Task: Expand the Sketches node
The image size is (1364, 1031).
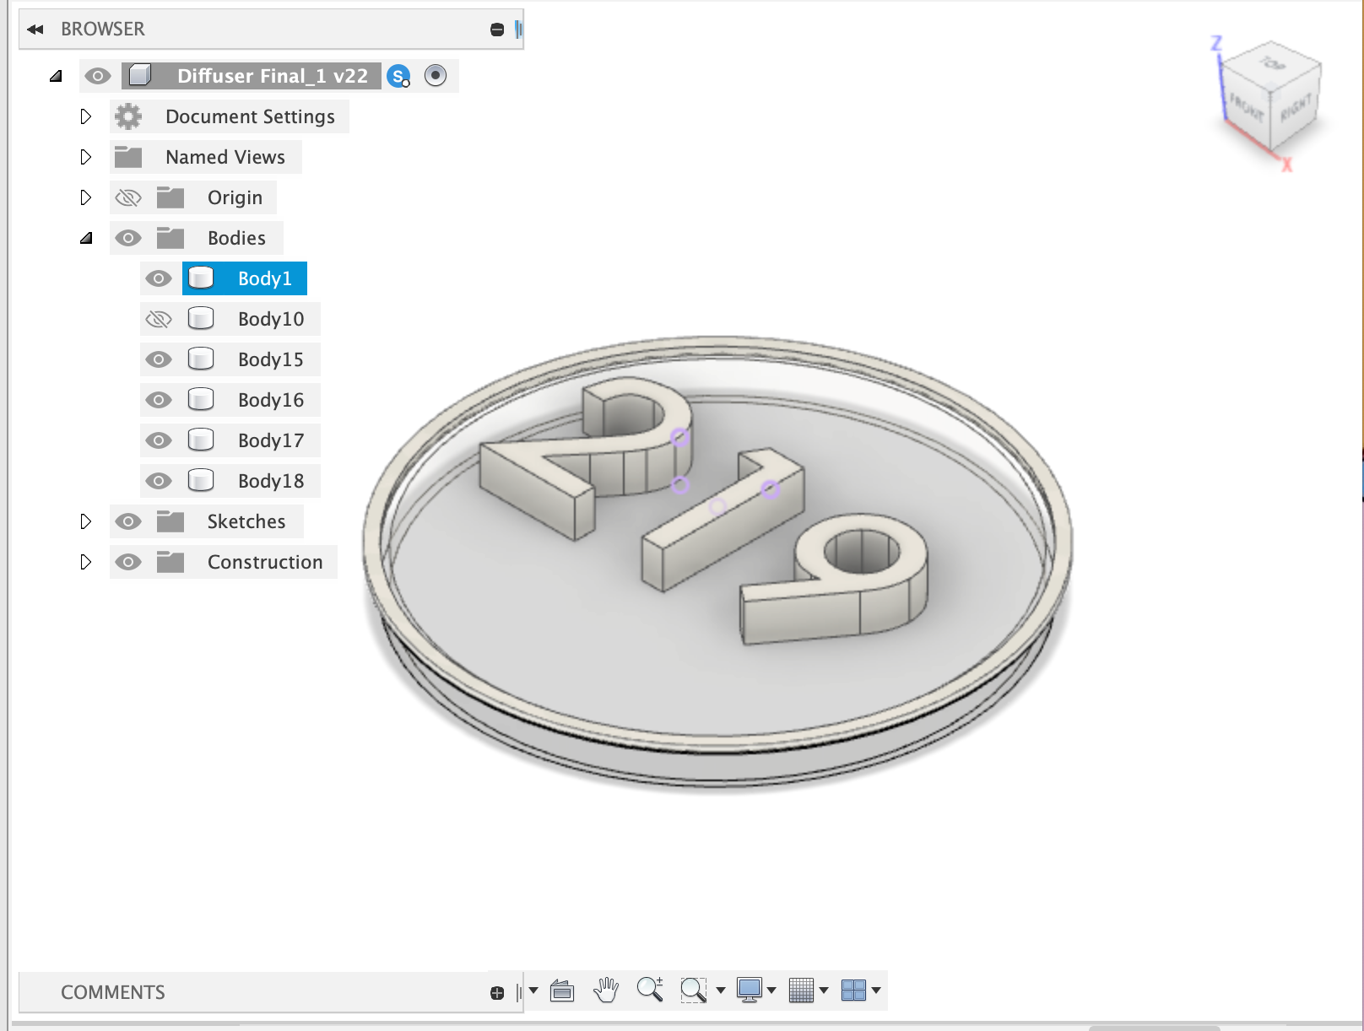Action: coord(85,521)
